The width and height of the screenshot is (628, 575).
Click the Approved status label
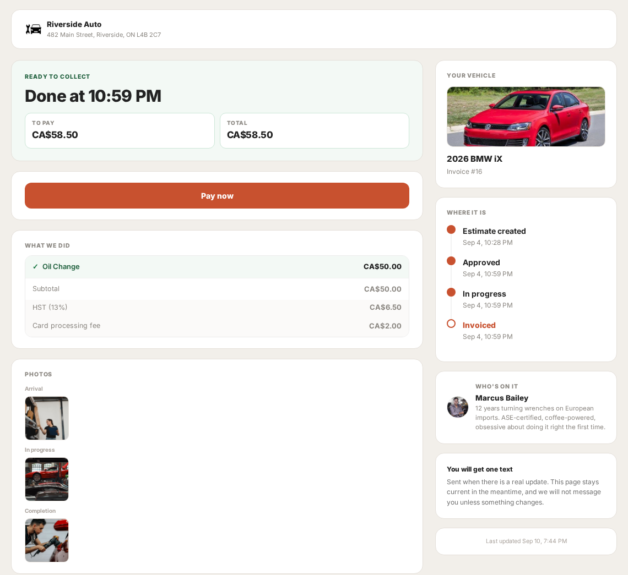pyautogui.click(x=481, y=262)
